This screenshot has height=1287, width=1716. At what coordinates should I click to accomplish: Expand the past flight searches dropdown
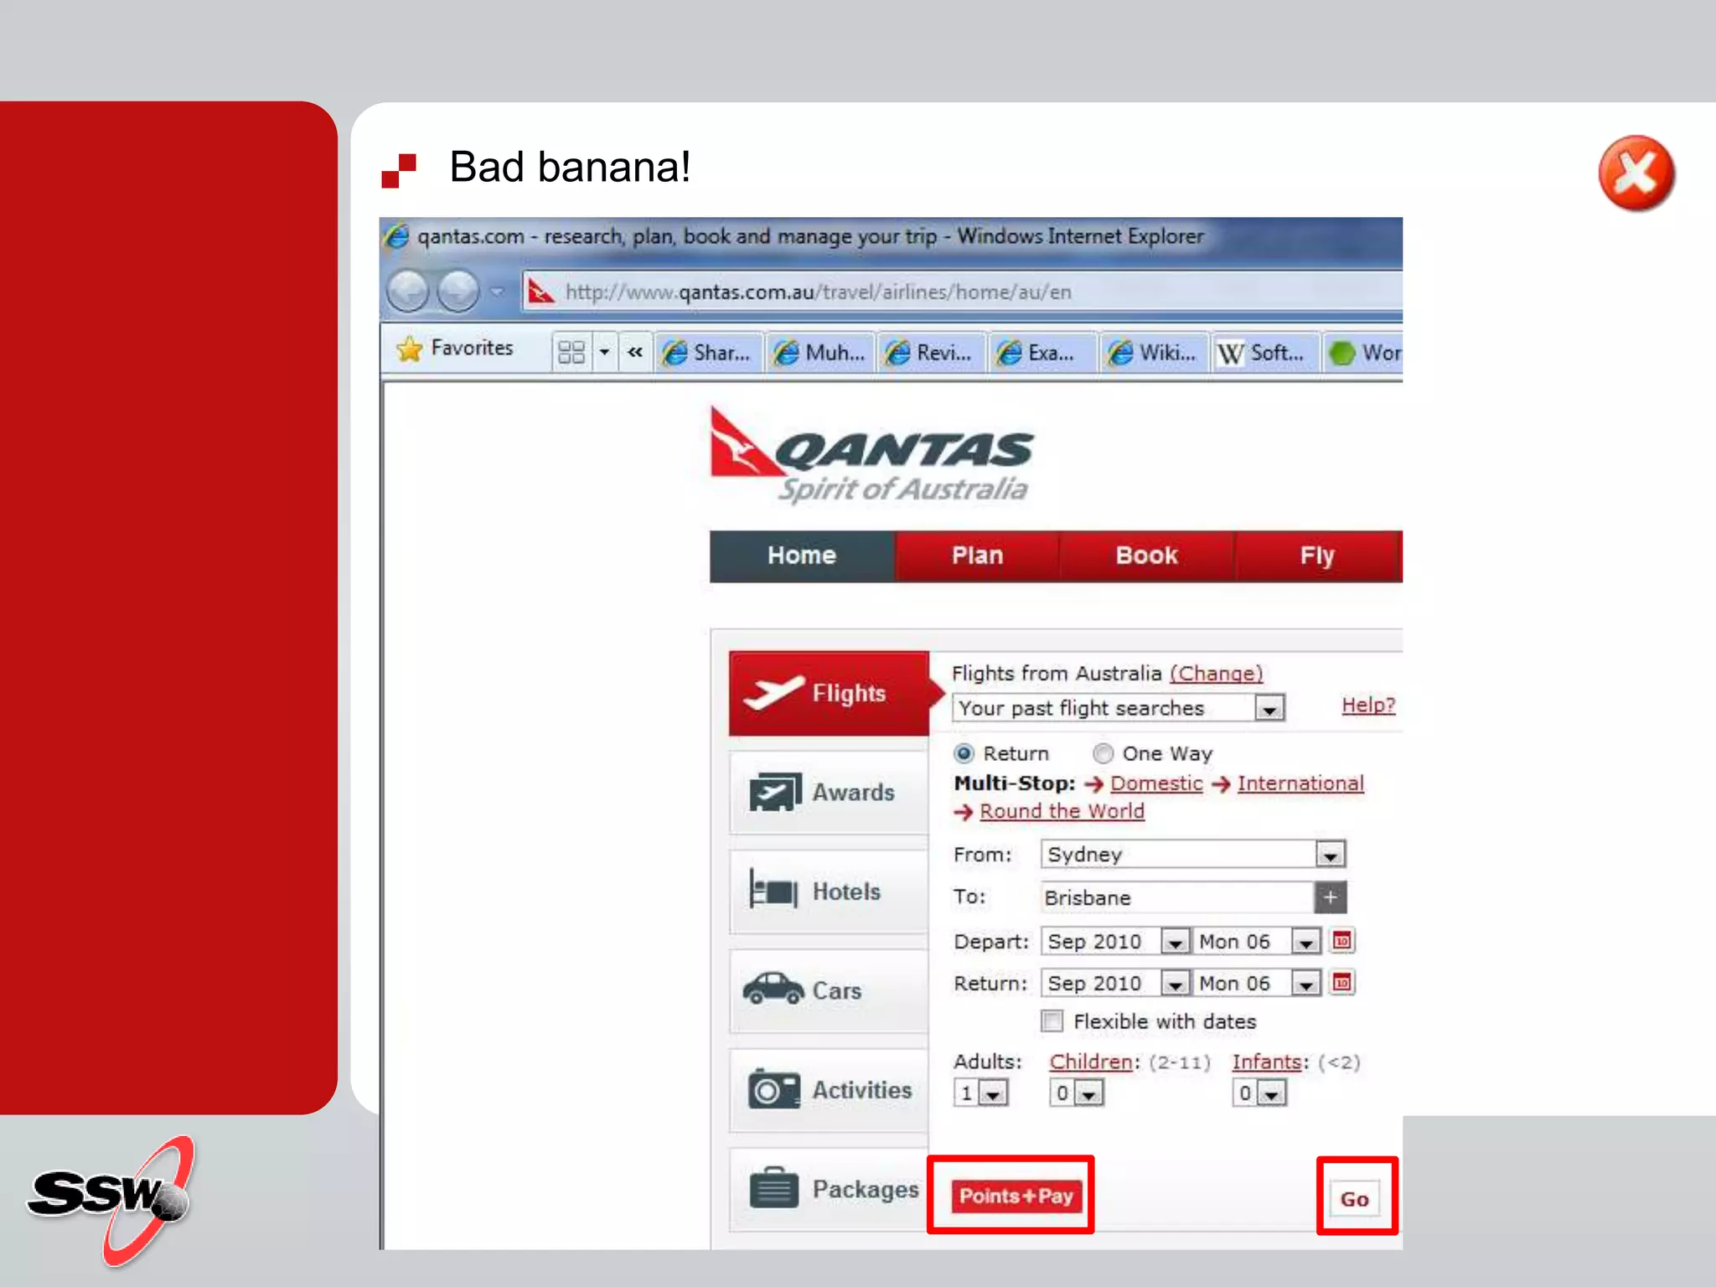coord(1269,710)
